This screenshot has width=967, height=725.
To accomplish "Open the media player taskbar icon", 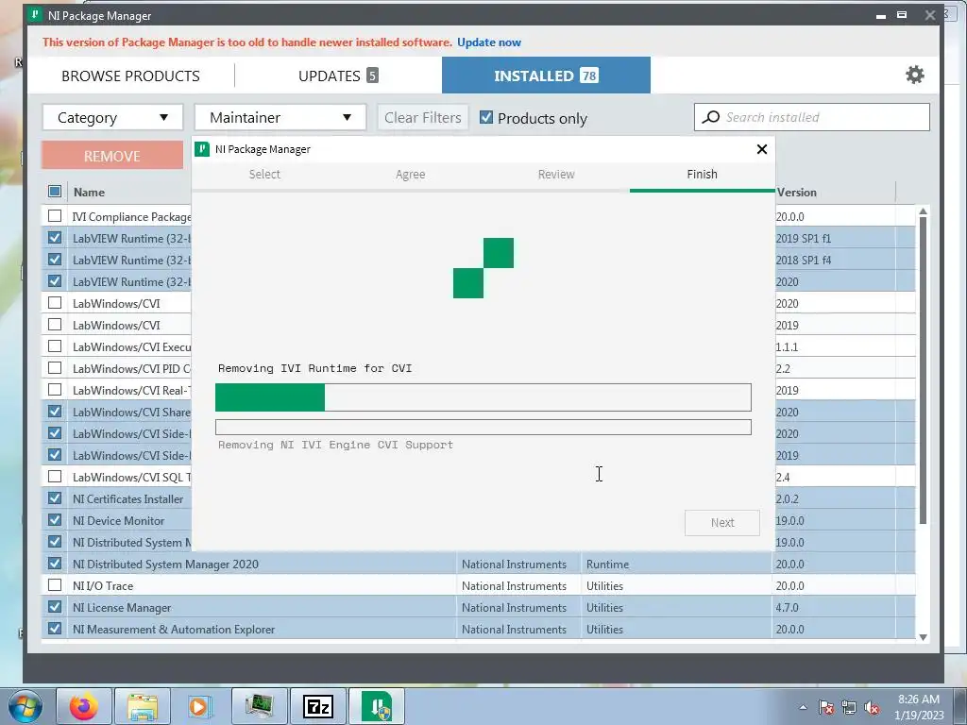I will pos(198,706).
